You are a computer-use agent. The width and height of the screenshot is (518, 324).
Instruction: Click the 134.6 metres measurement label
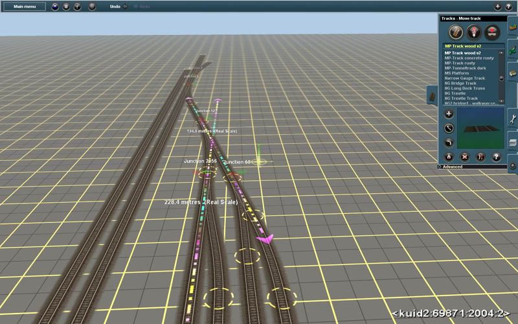(x=212, y=132)
